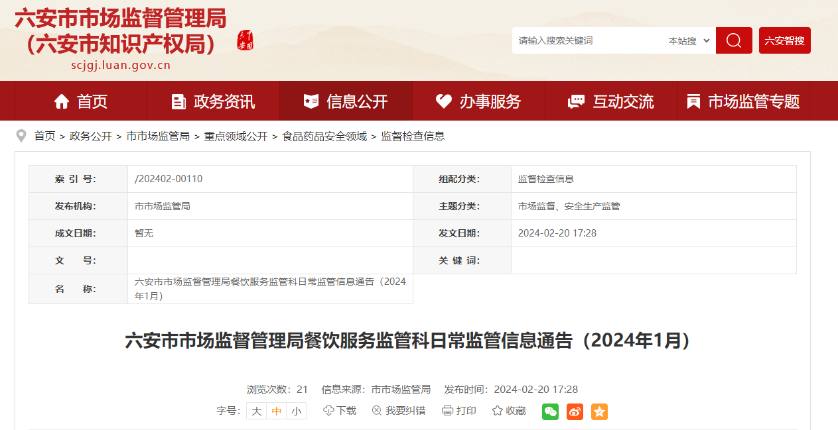838x430 pixels.
Task: Share the page via WeChat icon
Action: tap(550, 411)
